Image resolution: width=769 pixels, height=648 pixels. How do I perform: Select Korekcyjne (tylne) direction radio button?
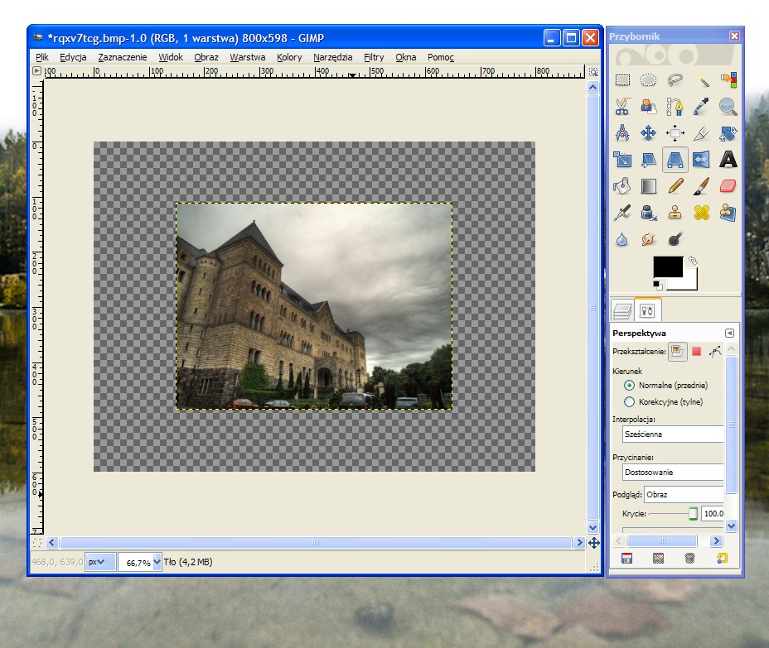pyautogui.click(x=629, y=402)
